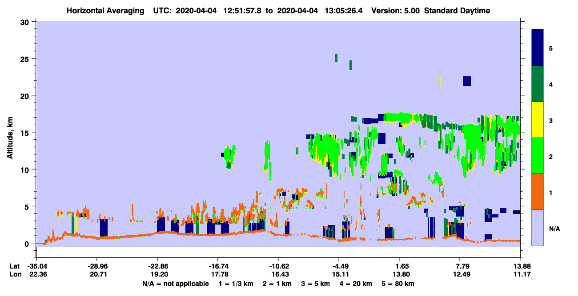The image size is (578, 296).
Task: Click the latitude value 13.88
Action: [520, 266]
